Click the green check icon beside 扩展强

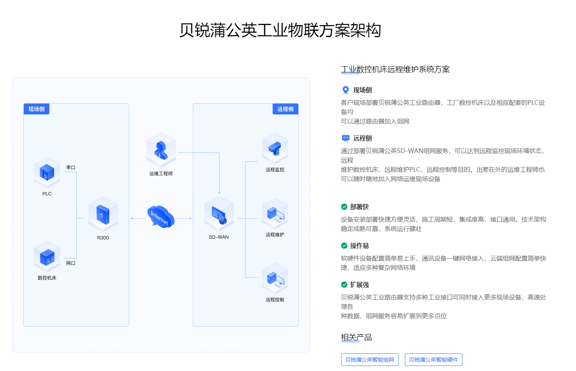pos(344,285)
